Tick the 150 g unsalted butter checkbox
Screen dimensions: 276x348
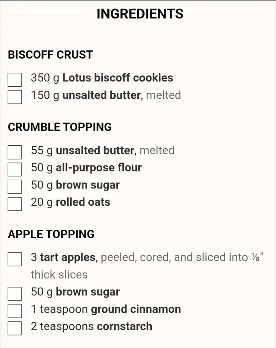(x=15, y=97)
